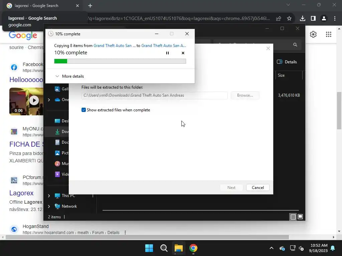Go to Google homepage via logo
This screenshot has width=342, height=256.
click(x=23, y=35)
